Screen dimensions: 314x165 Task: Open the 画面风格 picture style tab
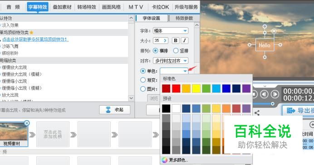tap(111, 7)
